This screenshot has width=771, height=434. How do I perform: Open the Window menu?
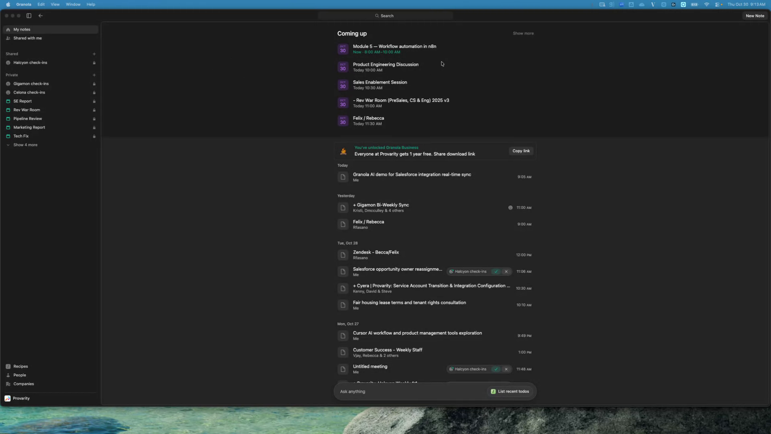click(73, 4)
